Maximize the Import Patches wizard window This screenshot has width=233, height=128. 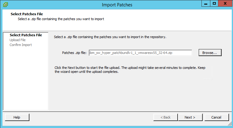coord(214,4)
